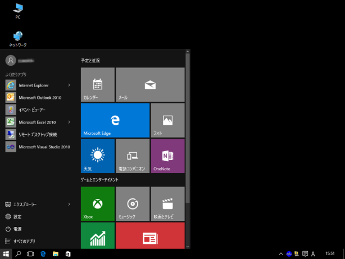Show hidden tray icons chevron
345x259 pixels.
click(281, 254)
